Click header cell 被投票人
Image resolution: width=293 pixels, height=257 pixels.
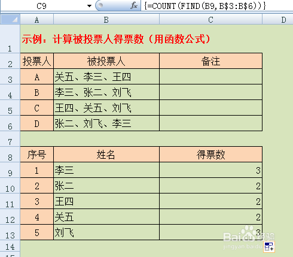(106, 61)
